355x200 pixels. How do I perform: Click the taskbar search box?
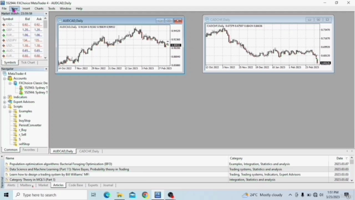pyautogui.click(x=50, y=195)
